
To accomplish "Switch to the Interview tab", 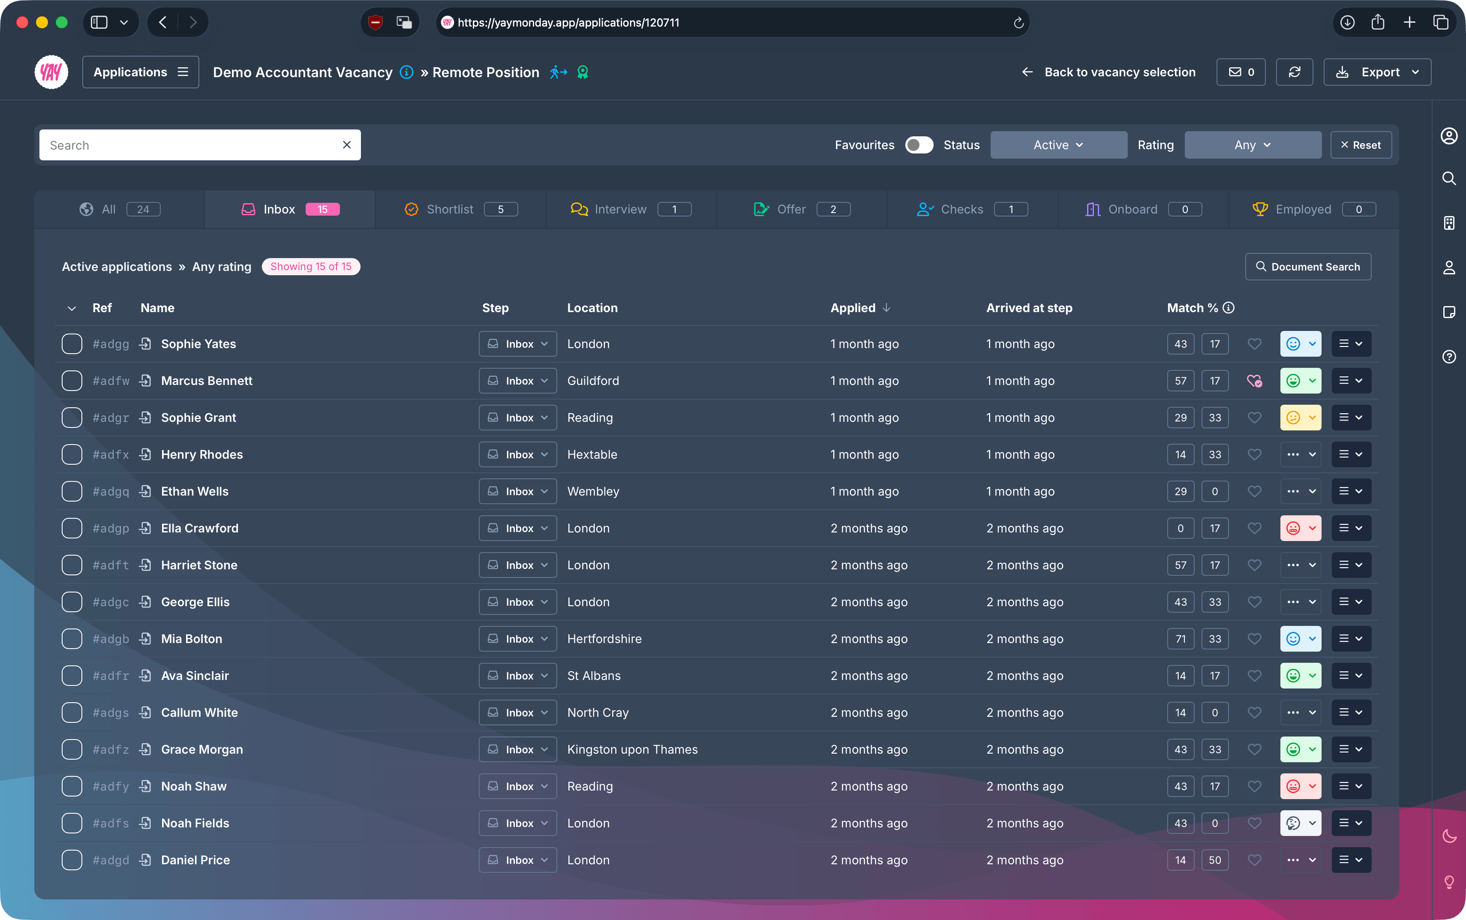I will [631, 209].
